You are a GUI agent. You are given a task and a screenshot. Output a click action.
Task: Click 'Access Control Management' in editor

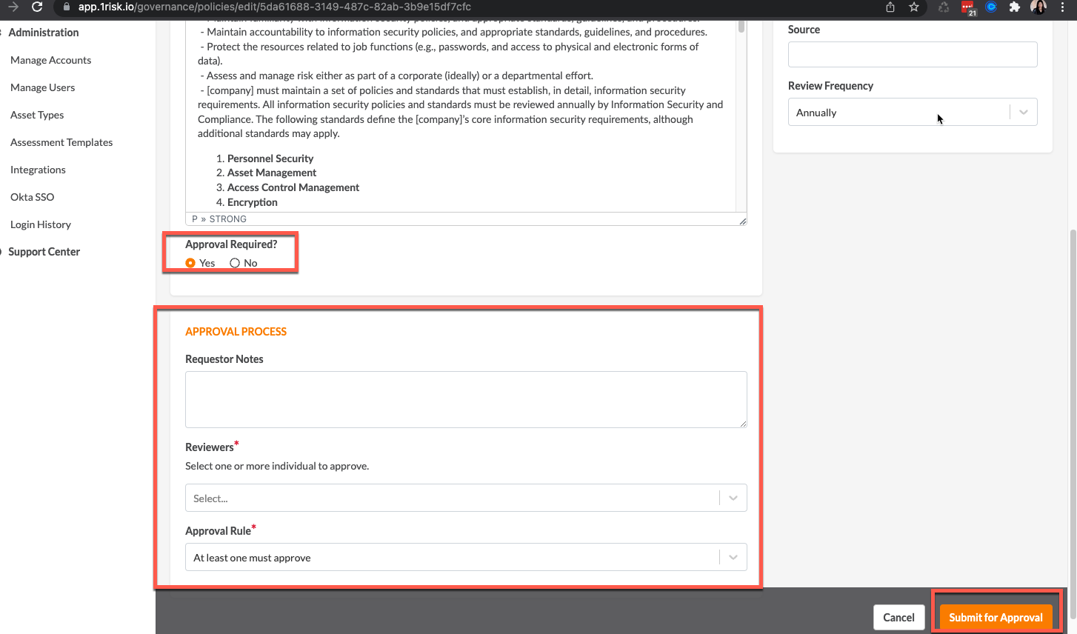pos(293,187)
